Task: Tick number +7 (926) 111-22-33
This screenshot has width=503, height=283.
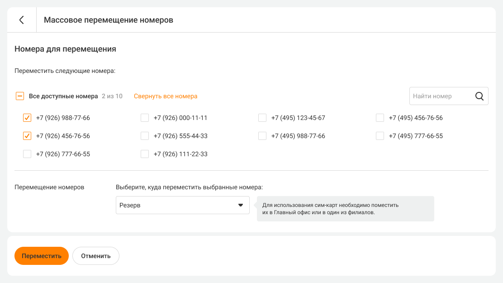Action: 145,154
